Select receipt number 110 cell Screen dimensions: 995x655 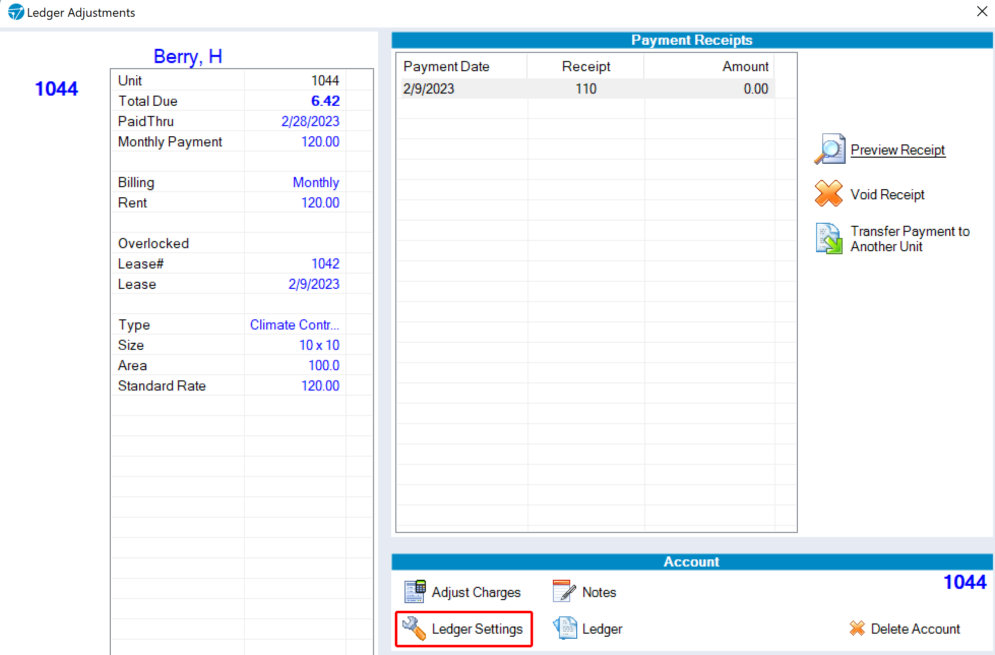click(585, 89)
